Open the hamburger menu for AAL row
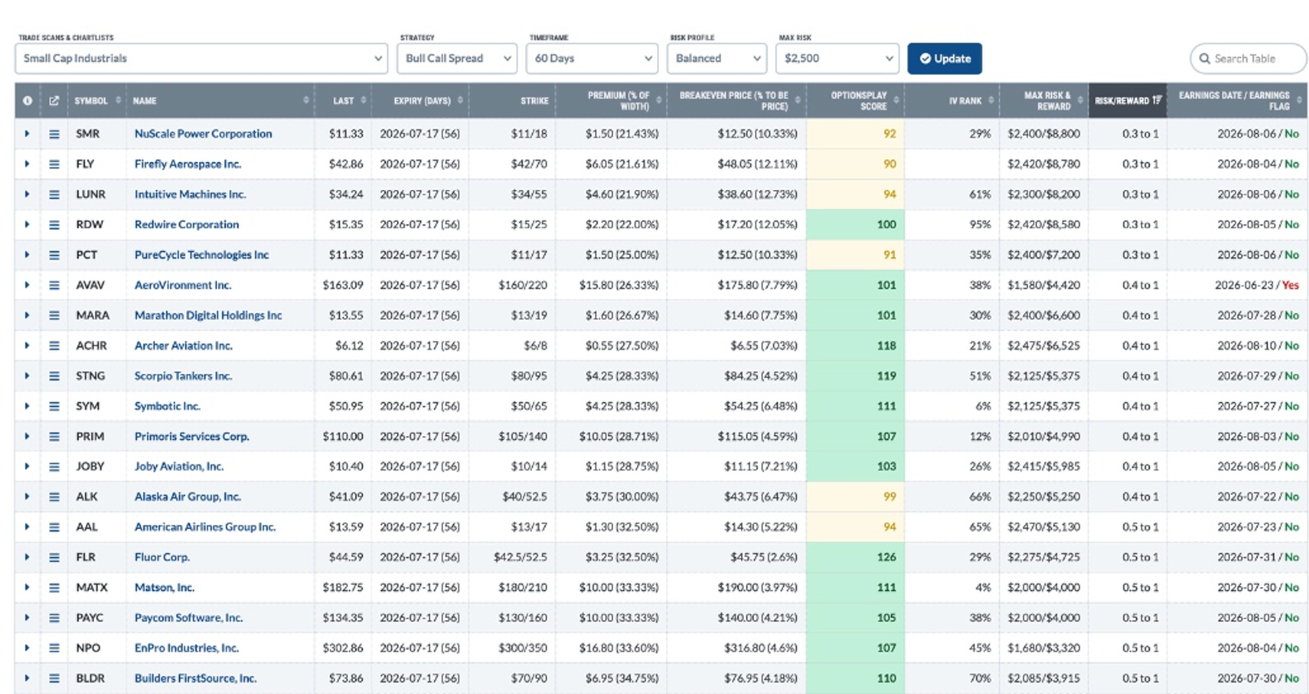 click(x=54, y=527)
